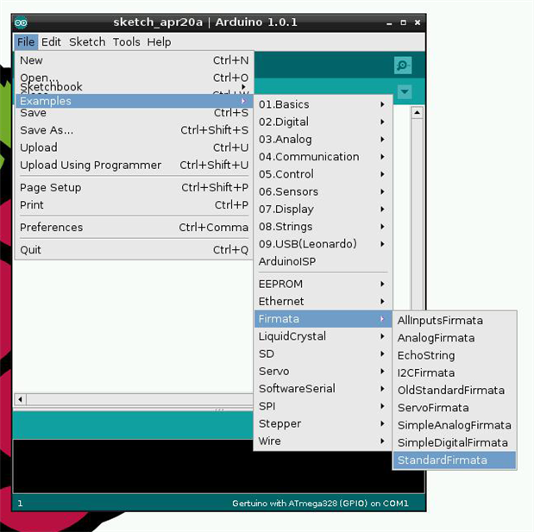The width and height of the screenshot is (534, 532).
Task: Close the Arduino window
Action: click(x=418, y=22)
